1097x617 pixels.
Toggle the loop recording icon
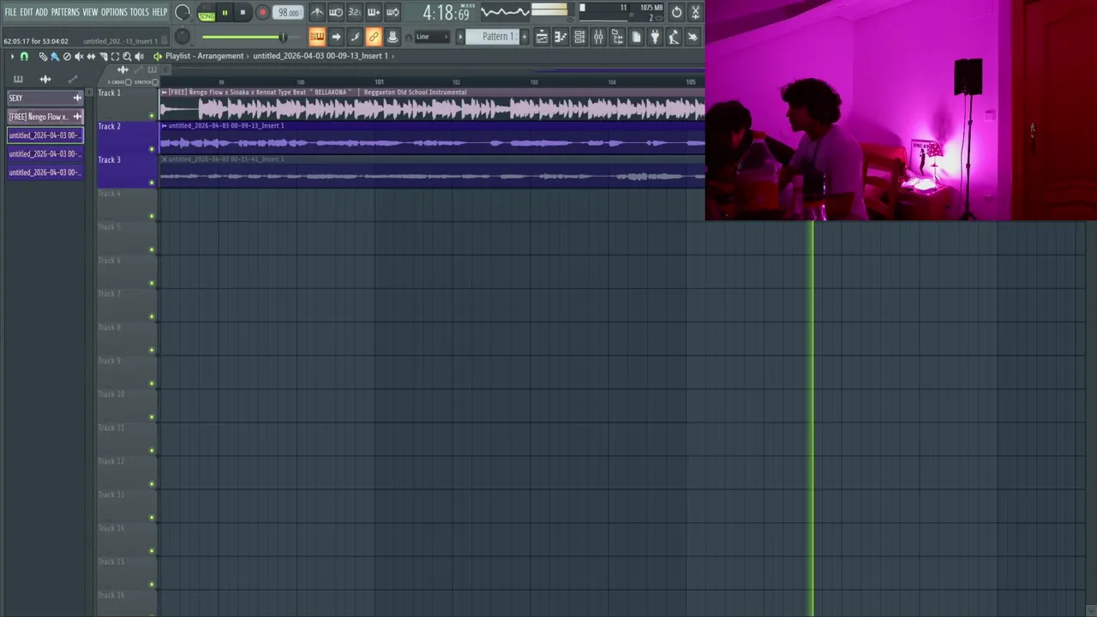(393, 12)
